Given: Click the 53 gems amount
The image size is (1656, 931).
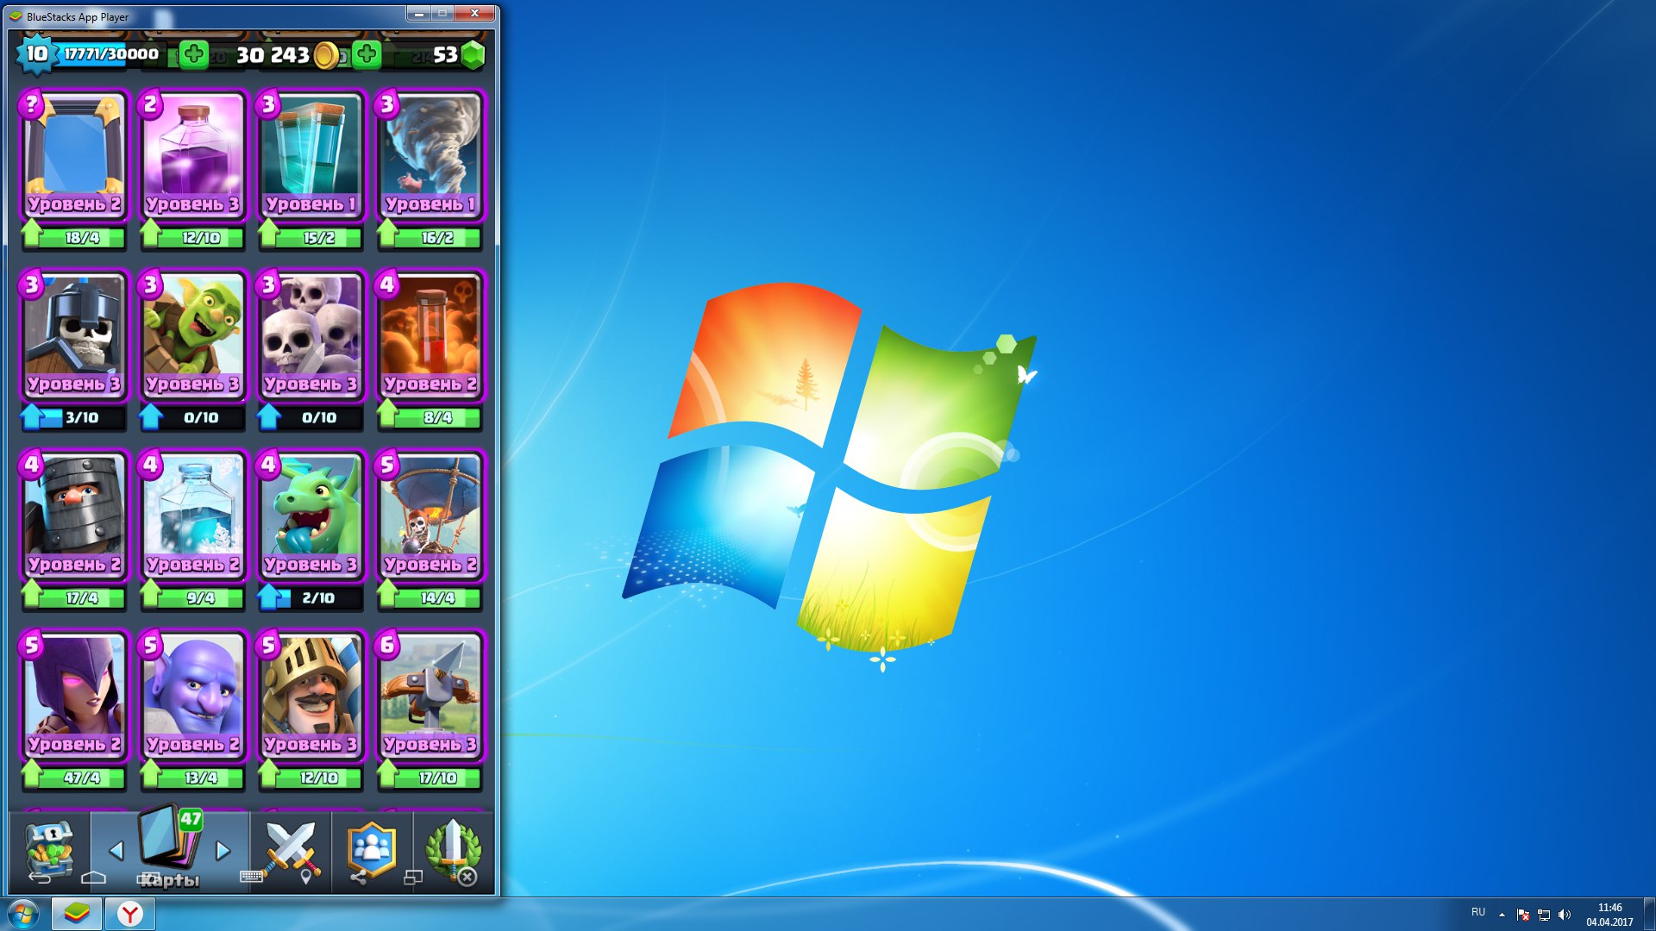Looking at the screenshot, I should coord(445,55).
